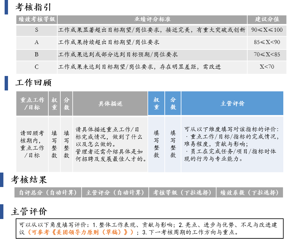This screenshot has width=287, height=239.
Task: Select the 70≤X<85 score range cell
Action: click(x=267, y=54)
